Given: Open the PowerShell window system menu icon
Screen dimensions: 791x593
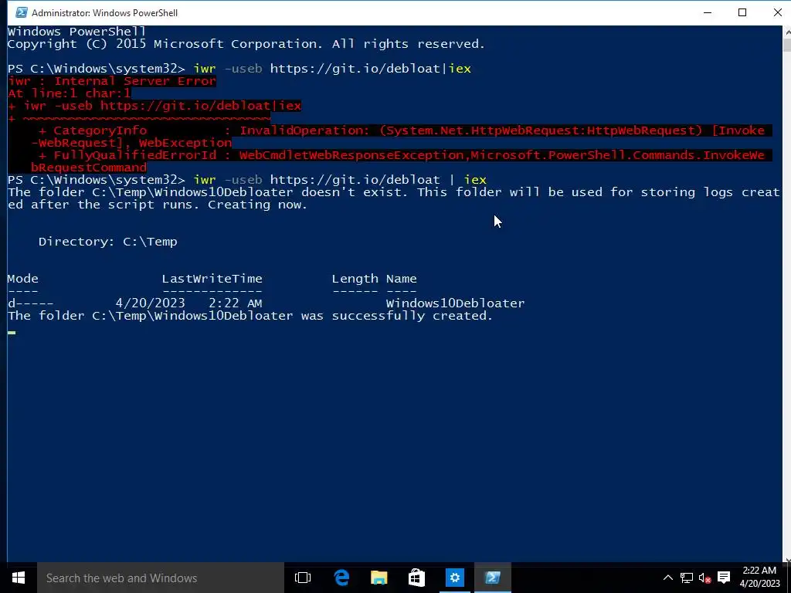Looking at the screenshot, I should (x=21, y=12).
